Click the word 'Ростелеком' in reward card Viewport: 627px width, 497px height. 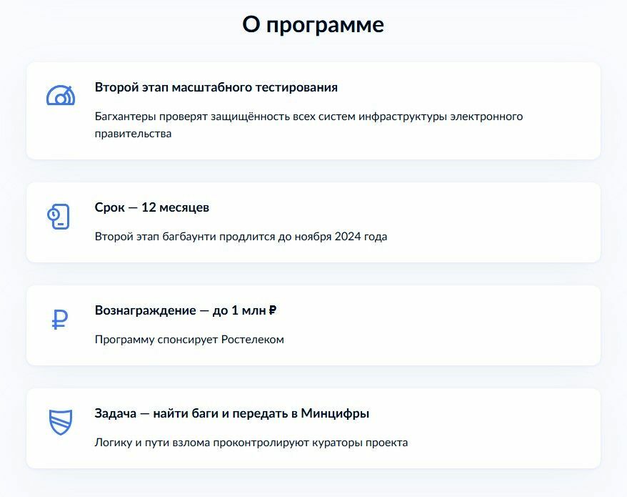pos(252,340)
